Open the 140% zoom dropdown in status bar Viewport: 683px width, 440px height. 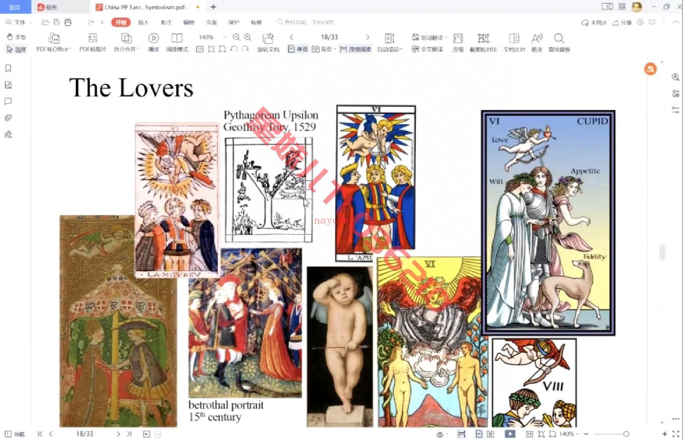click(x=577, y=434)
